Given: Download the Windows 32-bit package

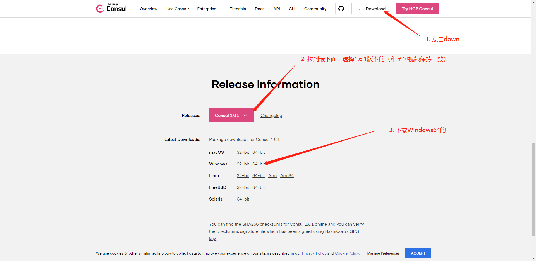Looking at the screenshot, I should coord(243,164).
